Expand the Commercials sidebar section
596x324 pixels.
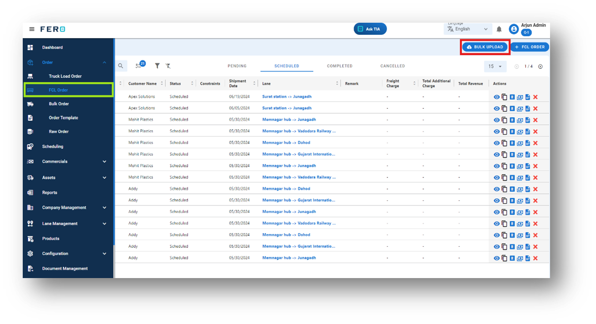pyautogui.click(x=104, y=162)
